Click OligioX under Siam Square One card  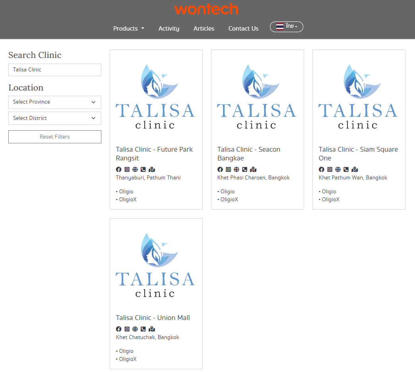[x=331, y=200]
